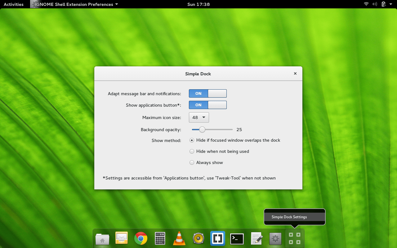This screenshot has height=248, width=397.
Task: Open the email client in the dock
Action: point(121,238)
